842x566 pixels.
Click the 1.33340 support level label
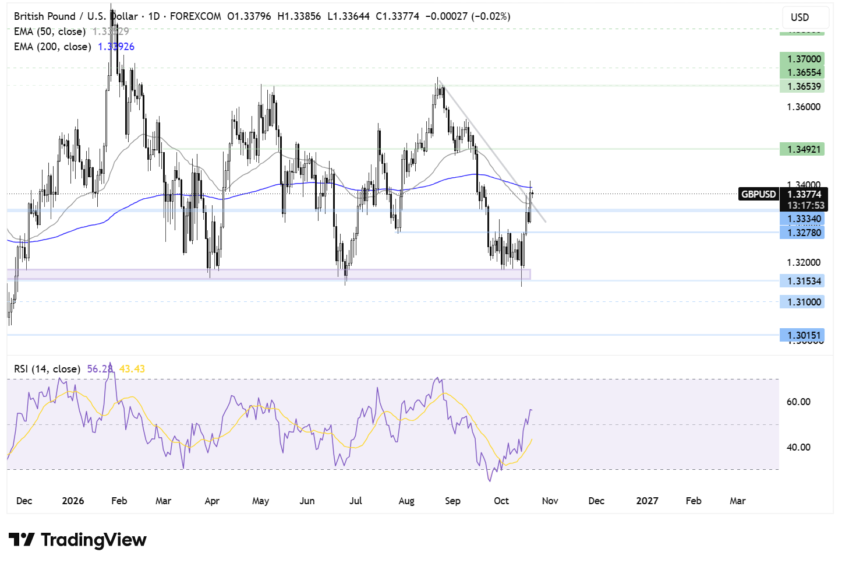(x=804, y=219)
